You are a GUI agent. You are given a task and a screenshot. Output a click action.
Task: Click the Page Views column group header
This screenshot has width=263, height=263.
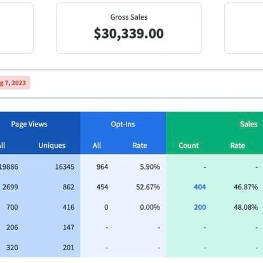[x=29, y=125]
